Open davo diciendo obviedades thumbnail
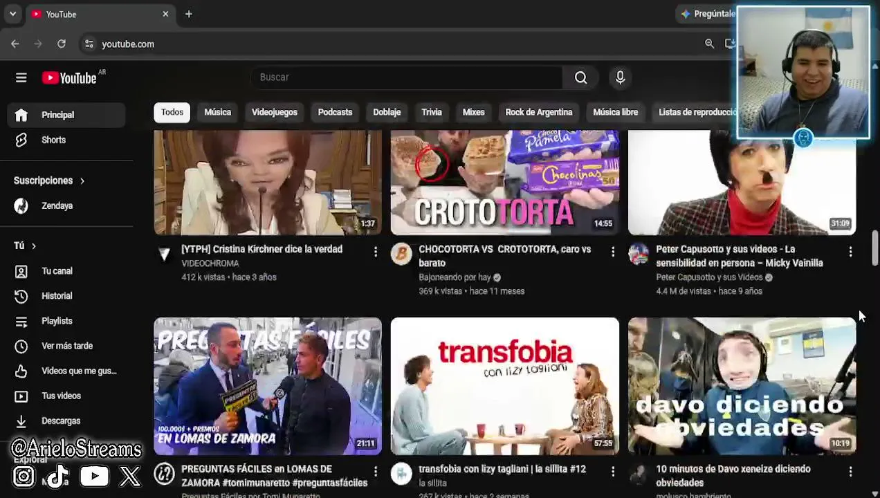The height and width of the screenshot is (498, 880). point(742,386)
